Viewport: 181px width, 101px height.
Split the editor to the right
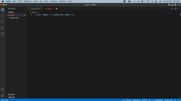pos(175,9)
